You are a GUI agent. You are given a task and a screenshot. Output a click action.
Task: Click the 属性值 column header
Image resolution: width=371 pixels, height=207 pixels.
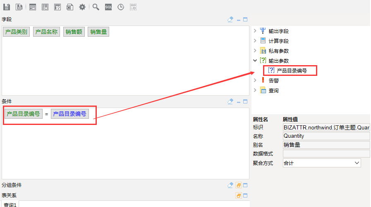pyautogui.click(x=290, y=120)
